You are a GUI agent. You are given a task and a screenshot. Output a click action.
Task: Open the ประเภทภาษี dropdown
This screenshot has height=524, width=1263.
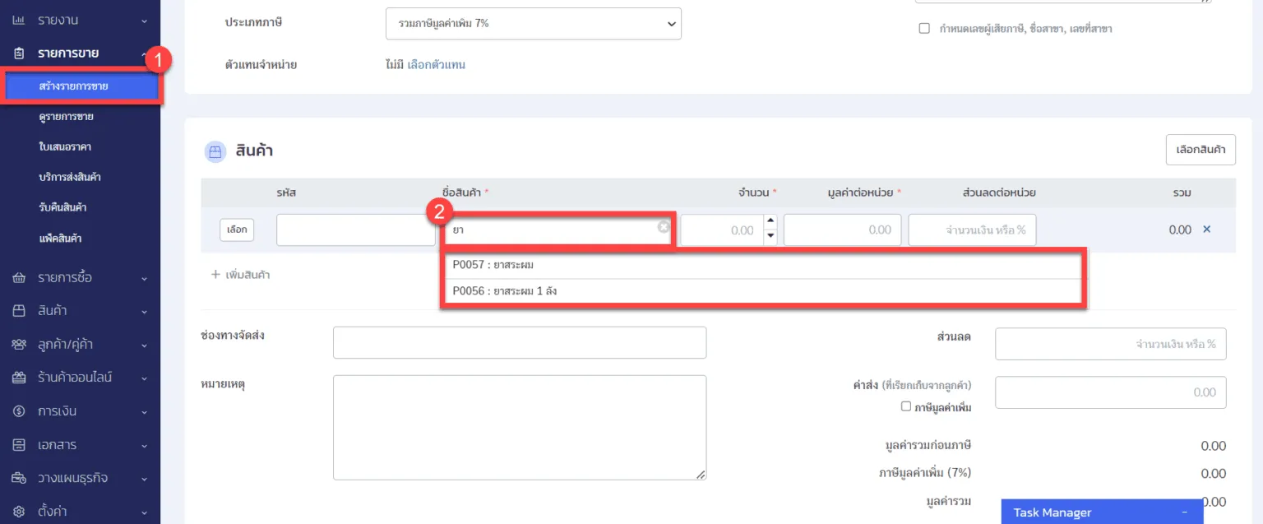click(533, 24)
